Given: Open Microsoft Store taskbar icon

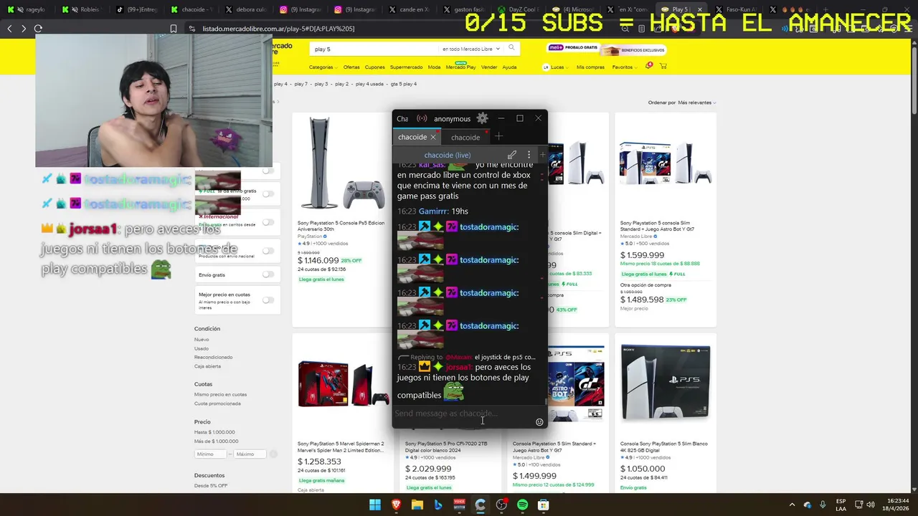Looking at the screenshot, I should pyautogui.click(x=544, y=505).
